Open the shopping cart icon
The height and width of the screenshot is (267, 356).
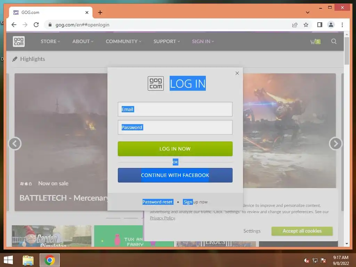click(315, 42)
